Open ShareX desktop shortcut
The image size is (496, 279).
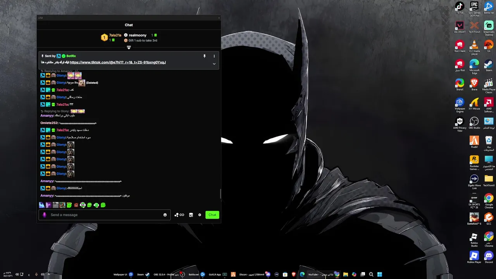[x=460, y=85]
